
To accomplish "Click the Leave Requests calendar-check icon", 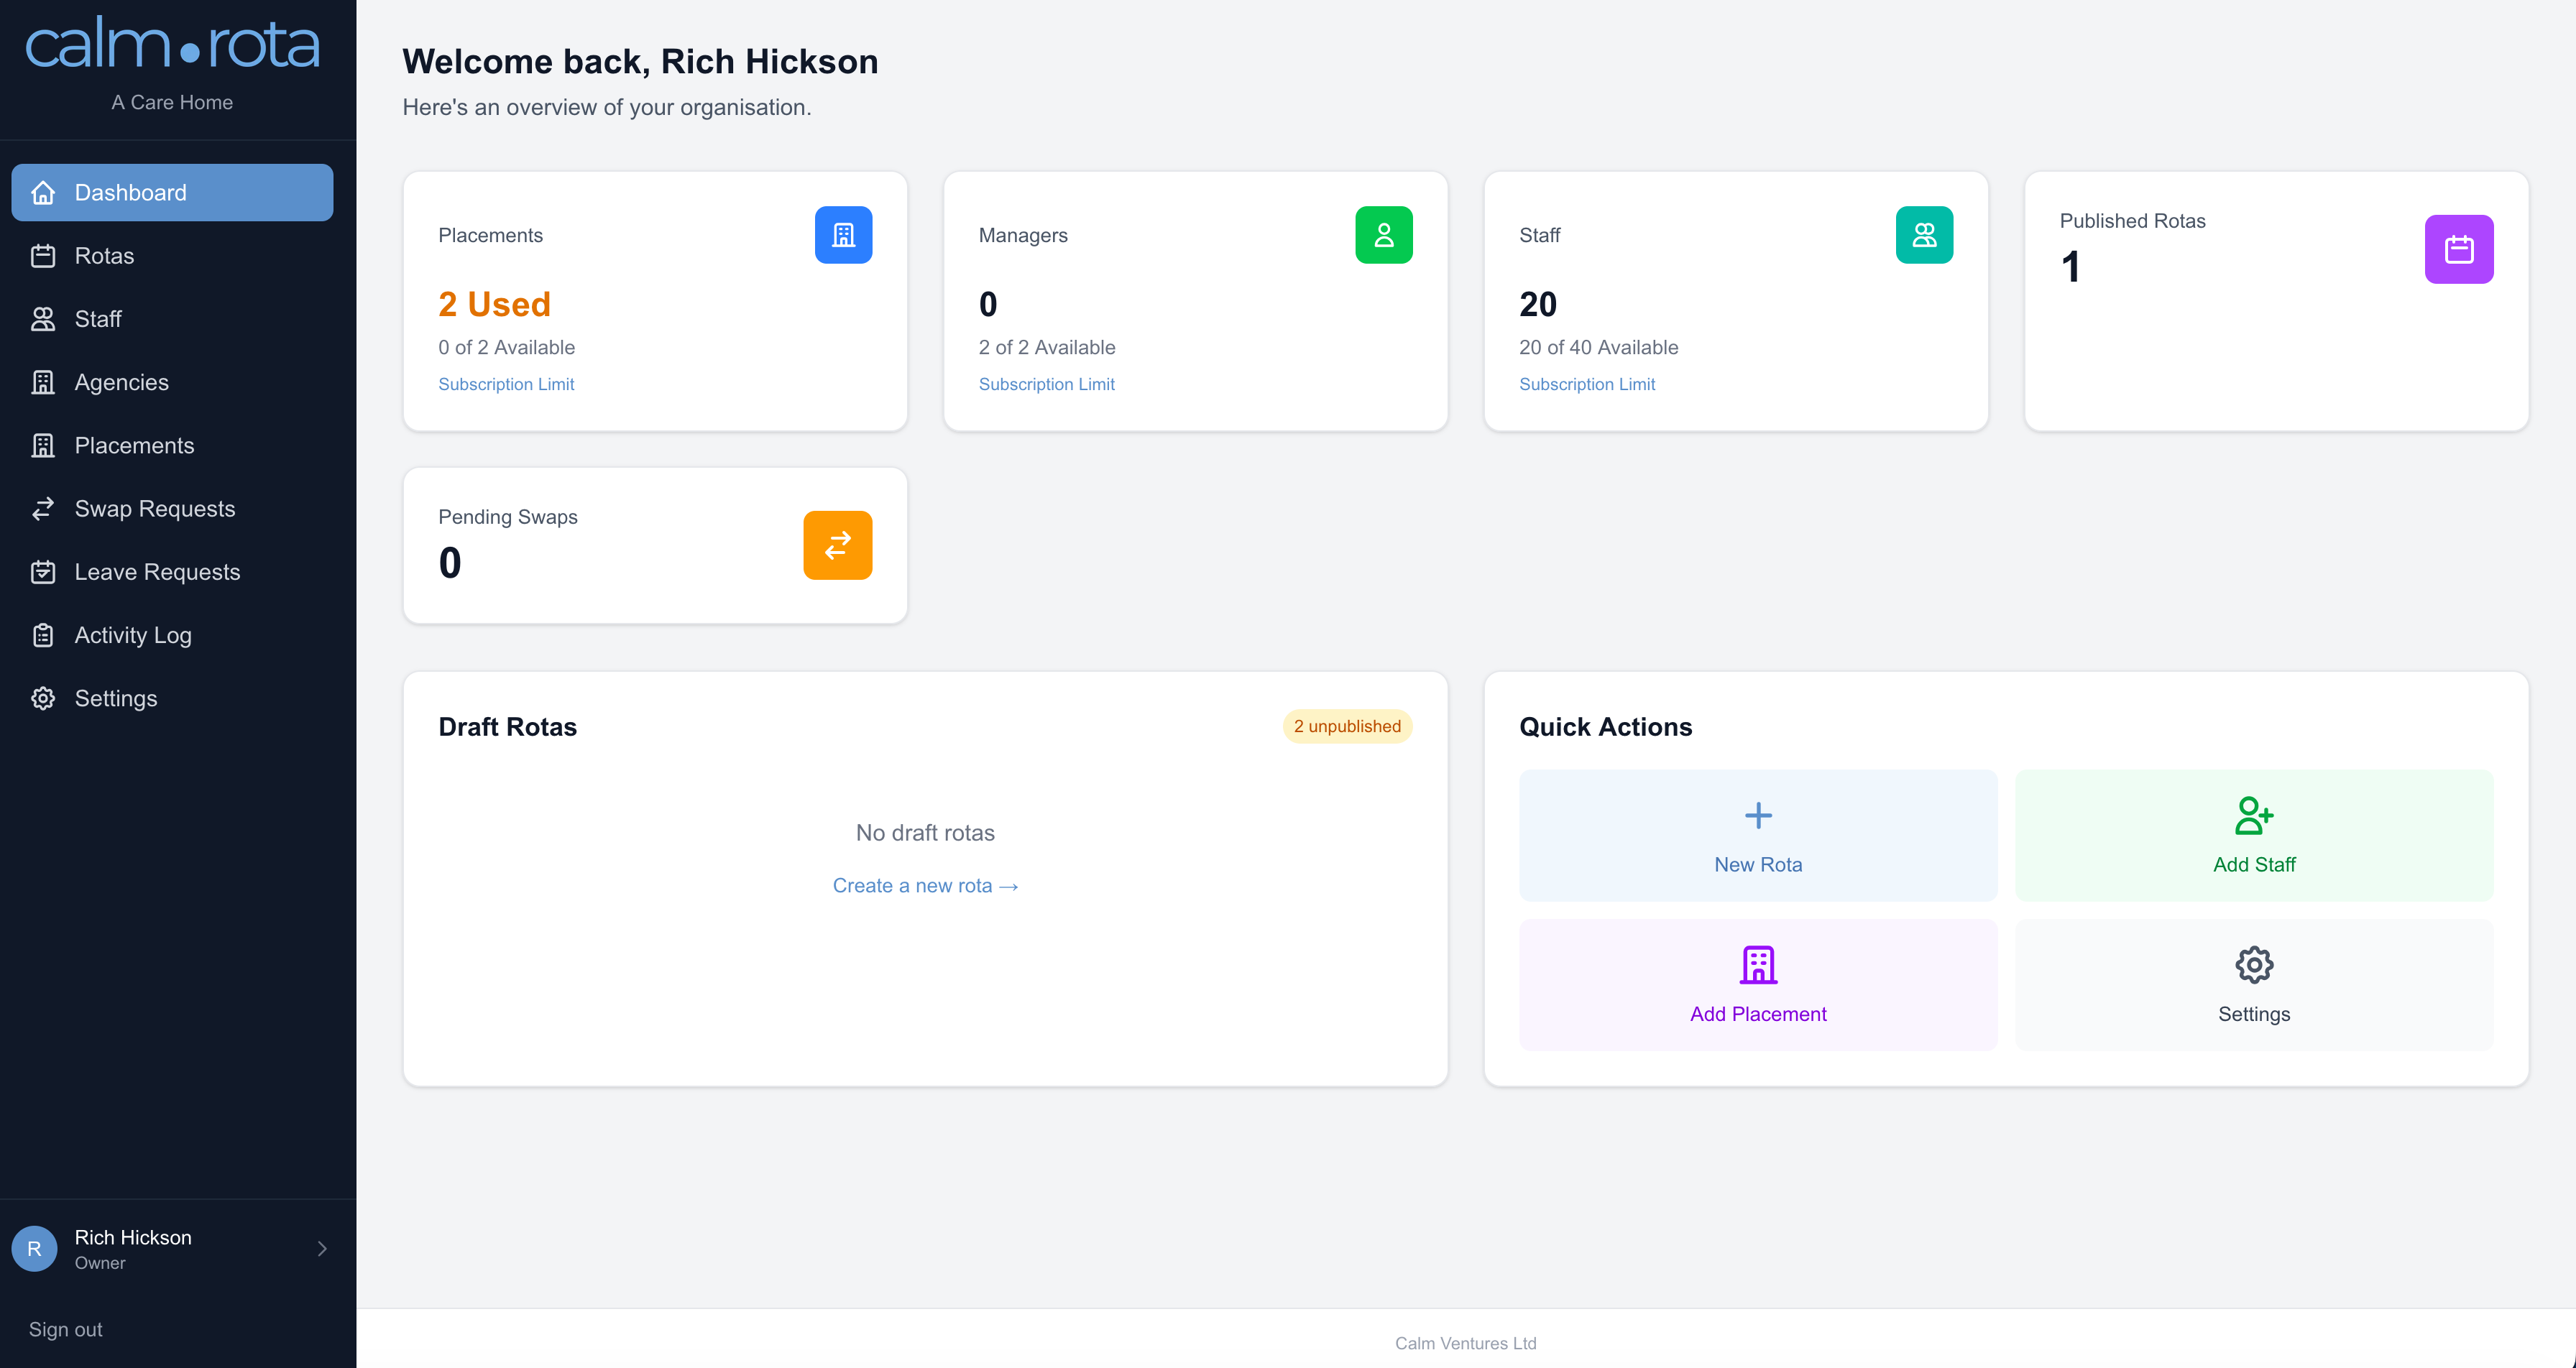I will [x=44, y=571].
